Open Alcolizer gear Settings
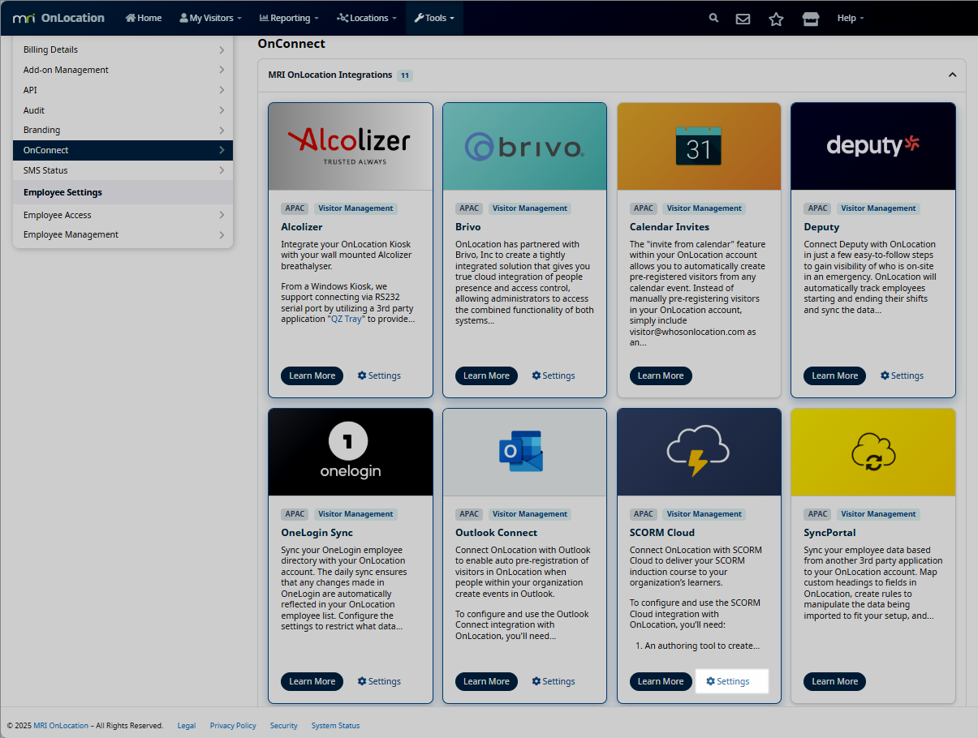The height and width of the screenshot is (738, 978). click(379, 375)
